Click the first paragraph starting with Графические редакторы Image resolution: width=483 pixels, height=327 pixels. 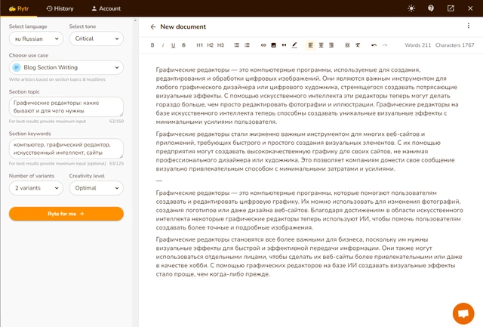307,96
